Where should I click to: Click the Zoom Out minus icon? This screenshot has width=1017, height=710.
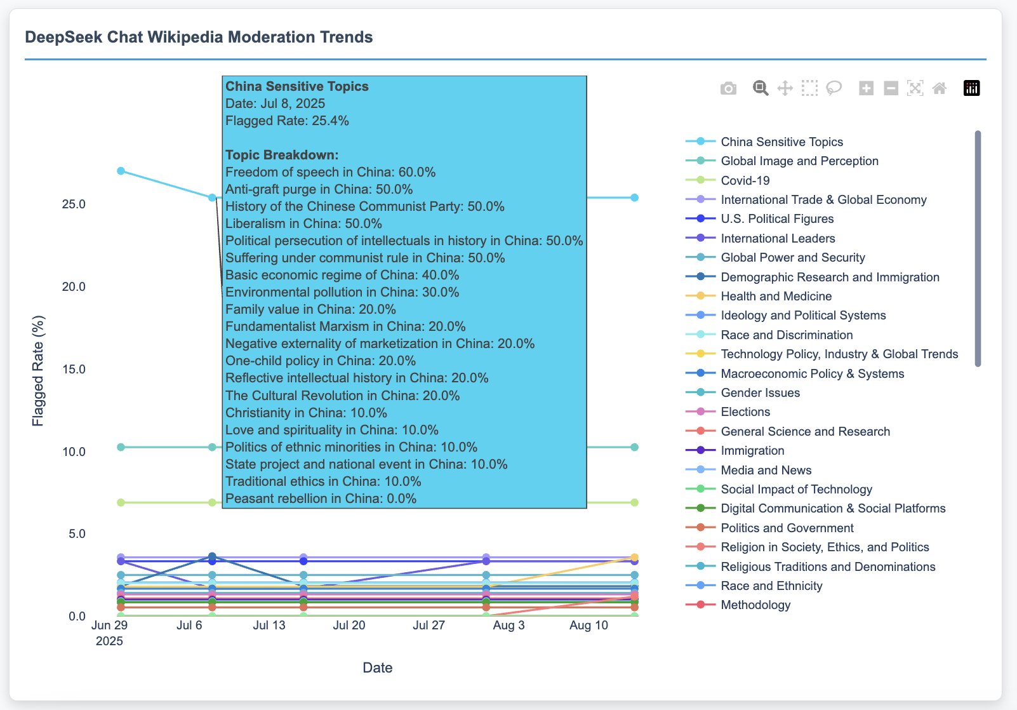click(x=891, y=88)
